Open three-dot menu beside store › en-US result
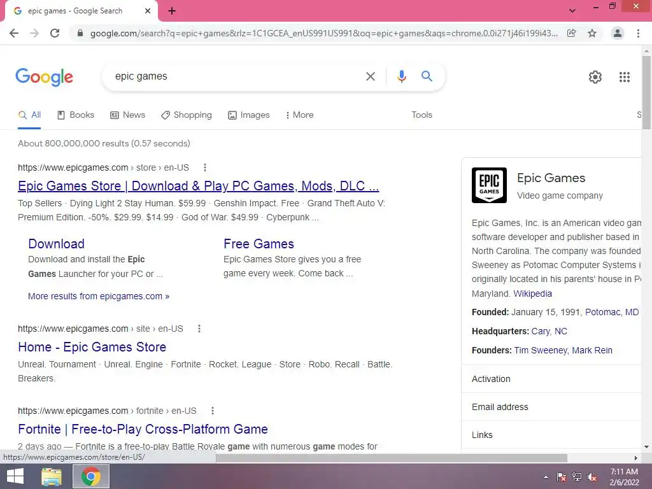Image resolution: width=652 pixels, height=489 pixels. pos(204,167)
